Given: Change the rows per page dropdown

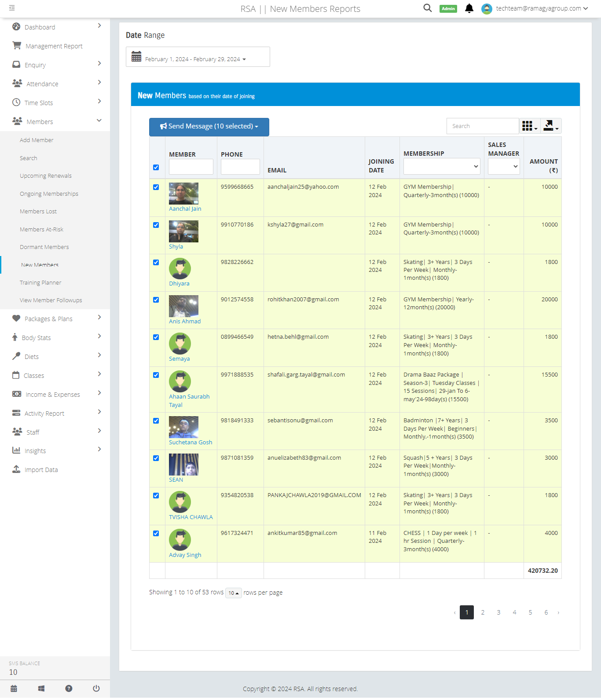Looking at the screenshot, I should pyautogui.click(x=233, y=593).
